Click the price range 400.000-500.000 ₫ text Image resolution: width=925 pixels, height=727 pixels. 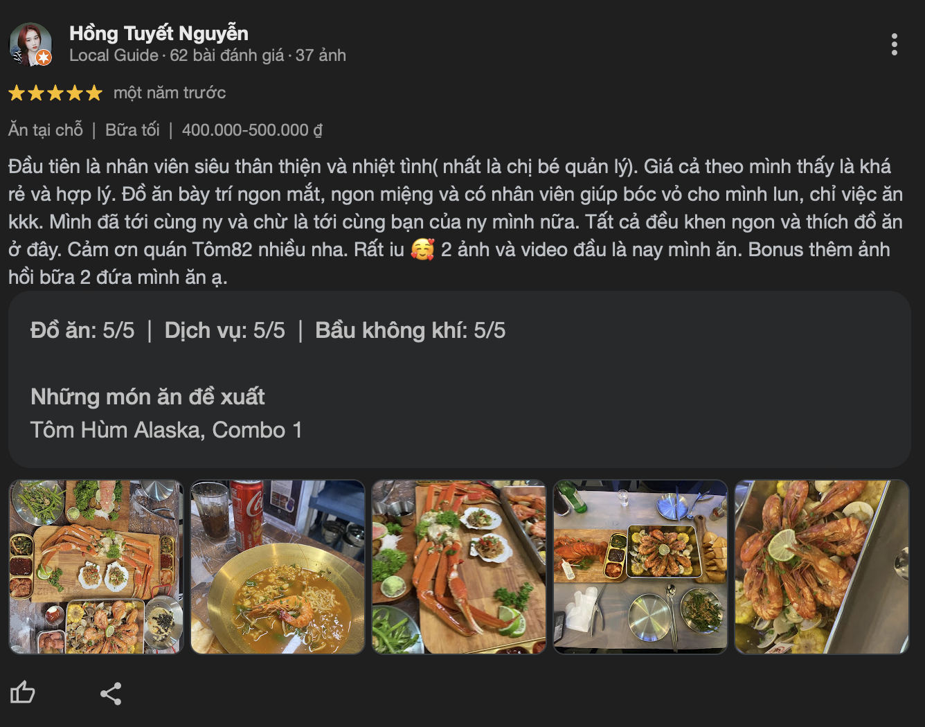coord(252,130)
